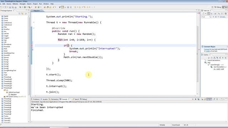The width and height of the screenshot is (228, 128).
Task: Open New Java Class dropdown arrow
Action: (x=41, y=7)
